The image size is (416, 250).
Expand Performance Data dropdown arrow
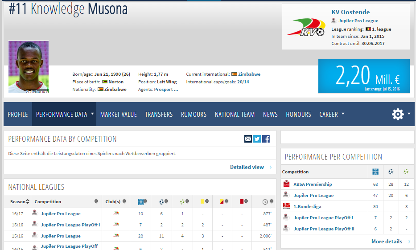[92, 114]
